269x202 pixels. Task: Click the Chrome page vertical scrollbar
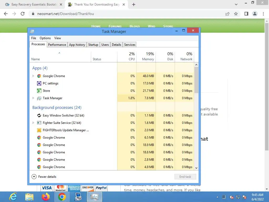pyautogui.click(x=267, y=87)
